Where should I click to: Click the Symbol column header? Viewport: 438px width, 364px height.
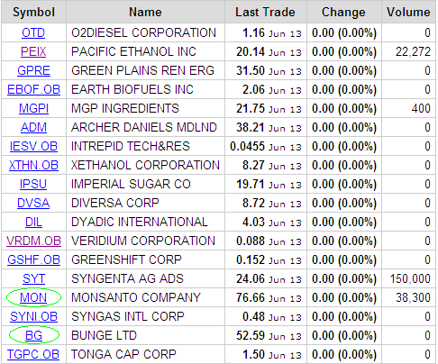[x=33, y=13]
